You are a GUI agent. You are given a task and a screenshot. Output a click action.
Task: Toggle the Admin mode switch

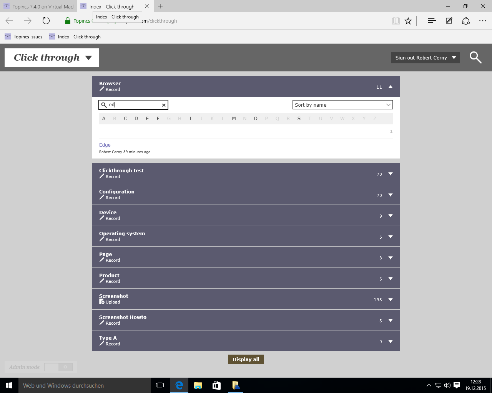58,367
